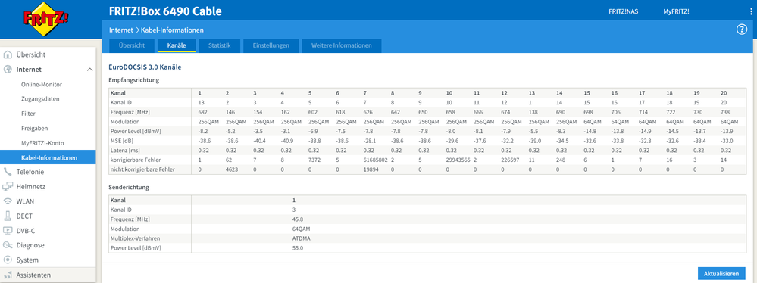Image resolution: width=757 pixels, height=283 pixels.
Task: Collapse the Internet menu chevron
Action: 90,70
